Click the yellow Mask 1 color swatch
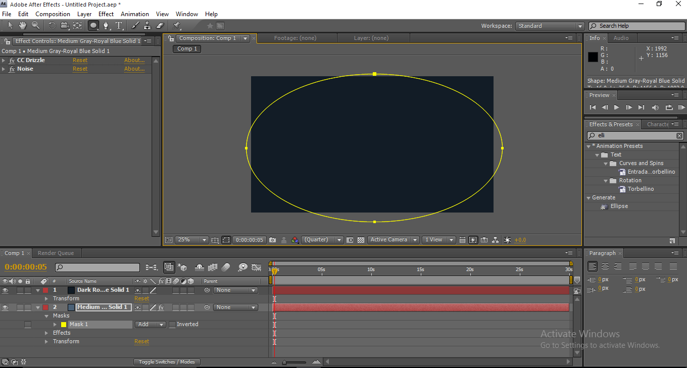Viewport: 687px width, 368px height. 64,325
